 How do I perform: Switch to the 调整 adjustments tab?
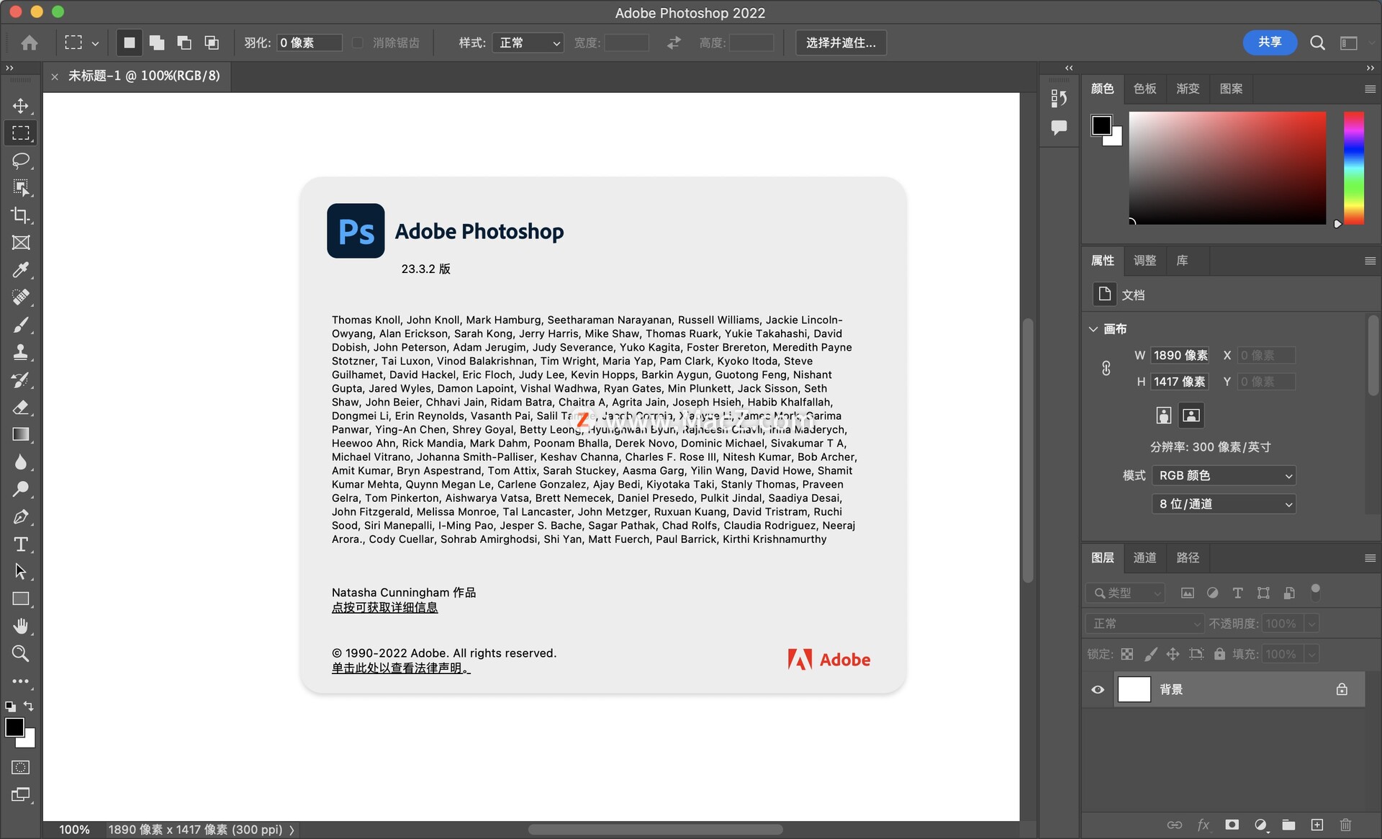[1144, 261]
